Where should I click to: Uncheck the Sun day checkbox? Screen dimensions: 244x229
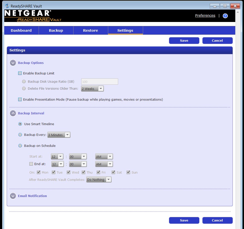128,172
